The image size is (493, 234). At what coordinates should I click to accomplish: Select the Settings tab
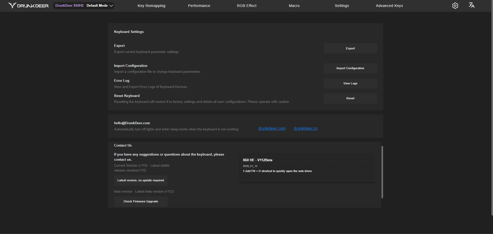click(342, 6)
